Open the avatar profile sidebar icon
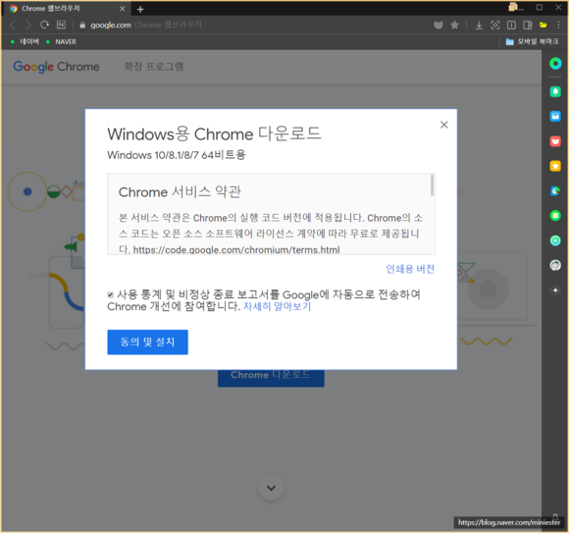 tap(555, 265)
